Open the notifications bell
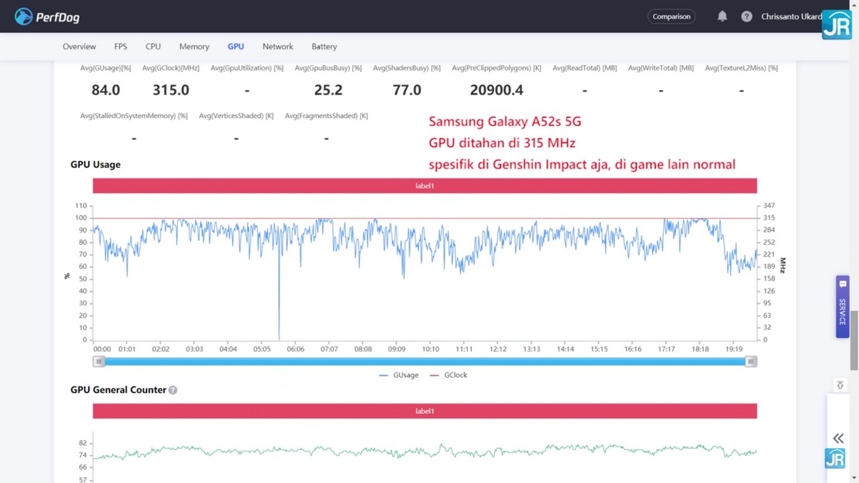 722,16
